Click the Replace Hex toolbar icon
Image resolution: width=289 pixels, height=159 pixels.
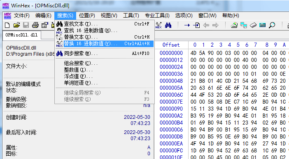click(x=158, y=25)
